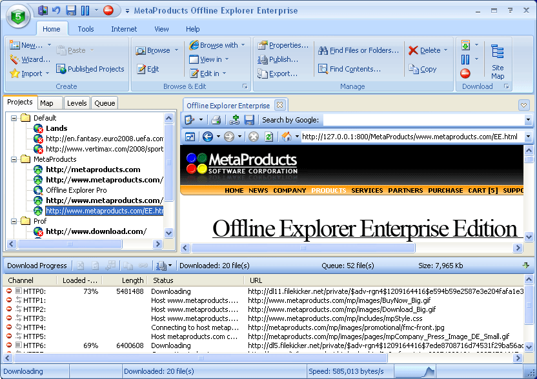Open Published Projects
Image resolution: width=537 pixels, height=379 pixels.
pyautogui.click(x=90, y=69)
